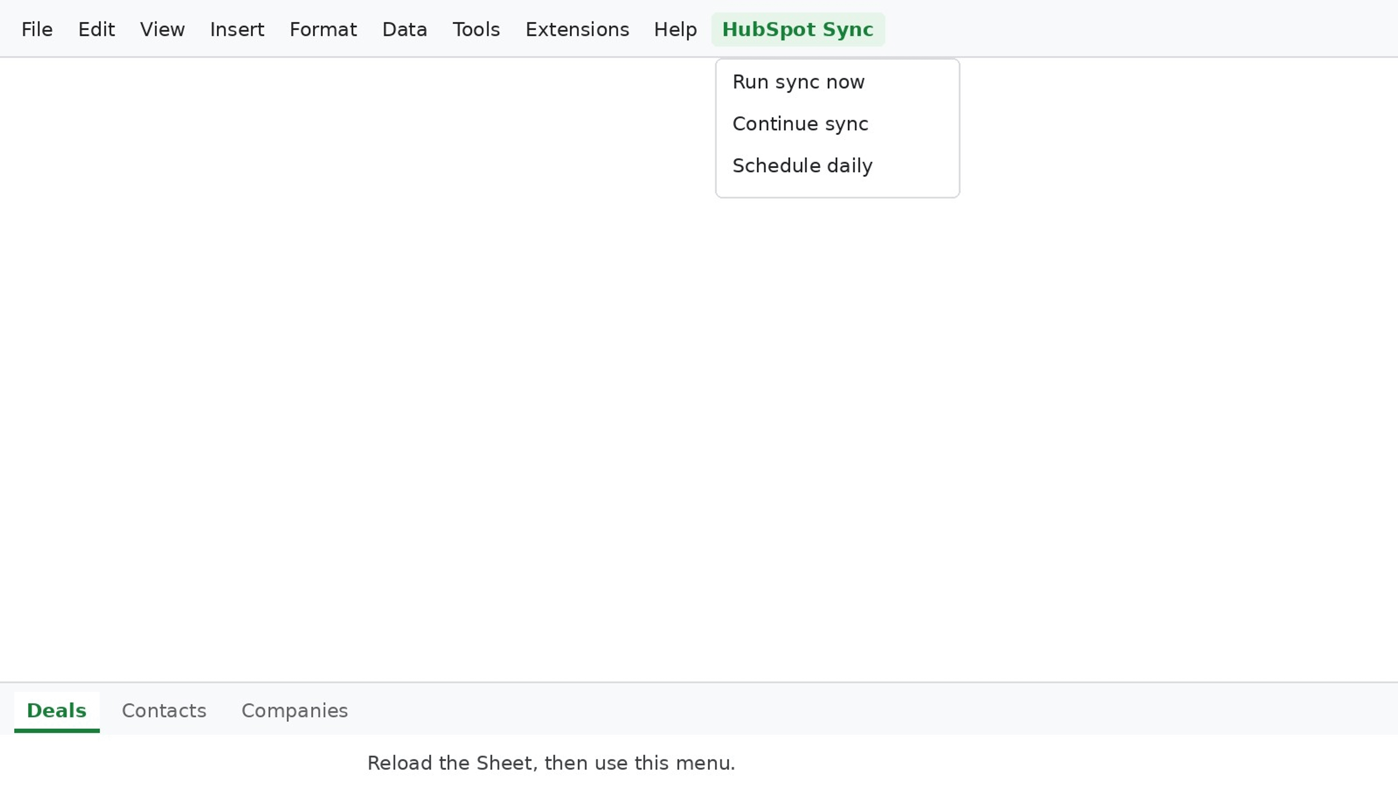Open the Insert menu
Viewport: 1398px width, 786px height.
(x=237, y=29)
